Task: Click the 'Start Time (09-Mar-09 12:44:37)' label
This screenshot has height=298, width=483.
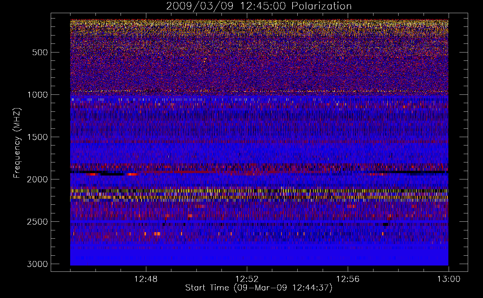Action: click(x=259, y=288)
